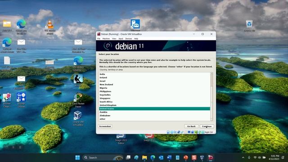This screenshot has height=162, width=288.
Task: Click the location list scrollbar up arrow
Action: point(211,73)
